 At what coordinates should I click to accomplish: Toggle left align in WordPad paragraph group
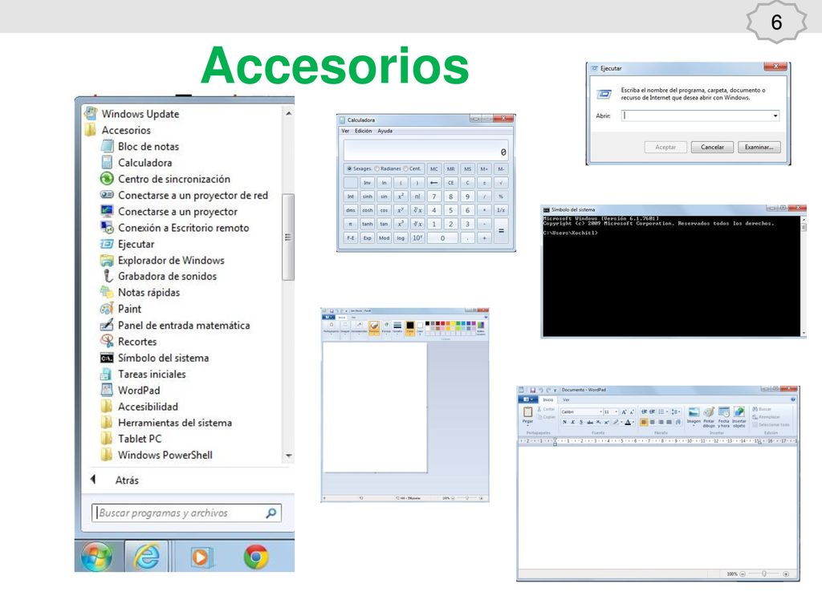coord(644,422)
